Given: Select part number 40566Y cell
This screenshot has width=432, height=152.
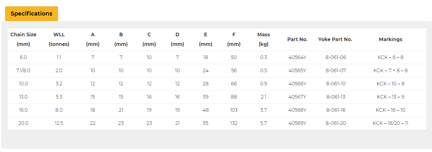Looking at the screenshot, I should coord(297,84).
